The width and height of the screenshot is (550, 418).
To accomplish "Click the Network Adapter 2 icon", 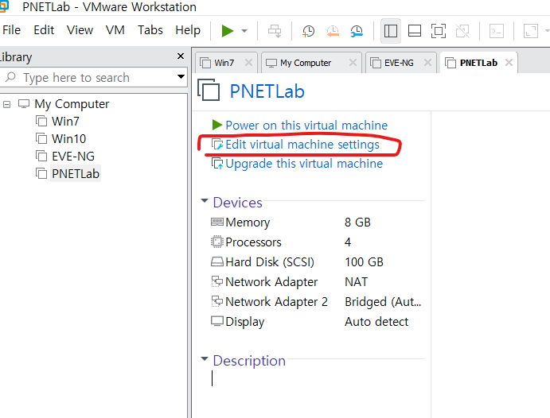I will coord(217,301).
